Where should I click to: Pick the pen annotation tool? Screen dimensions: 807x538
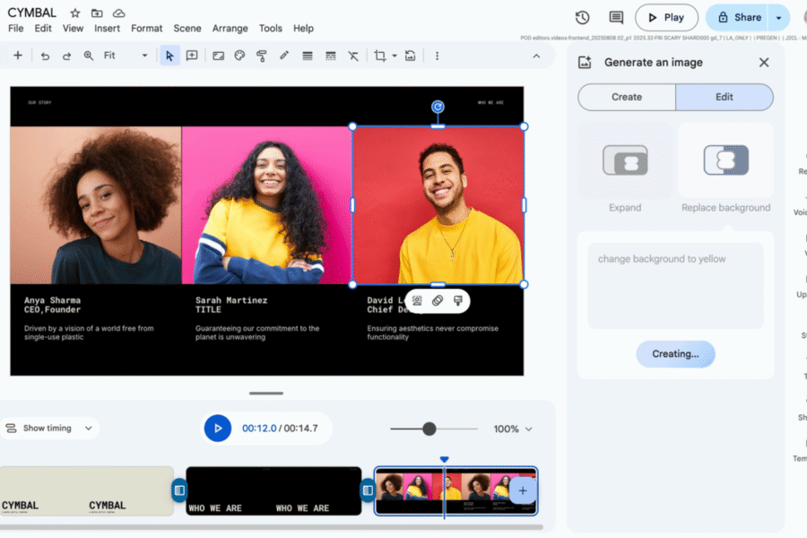coord(283,56)
